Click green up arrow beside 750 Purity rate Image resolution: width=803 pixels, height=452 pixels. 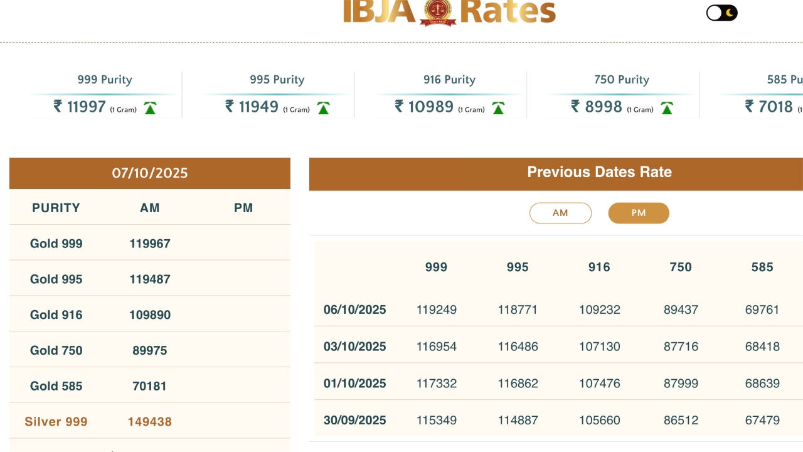(x=667, y=108)
